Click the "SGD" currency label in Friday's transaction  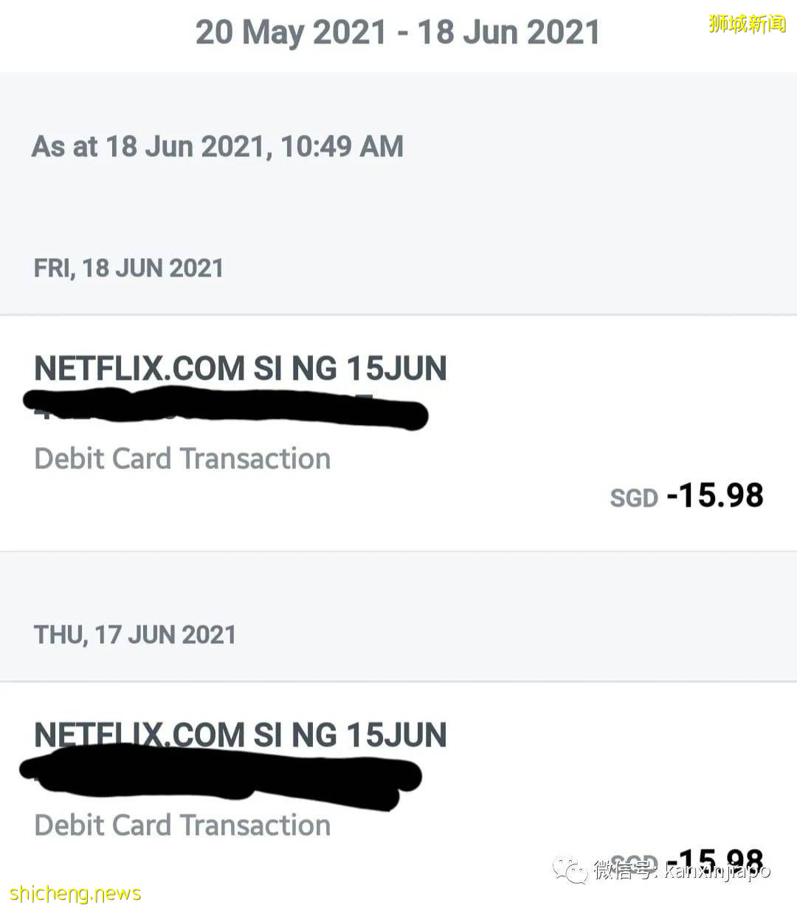(633, 499)
